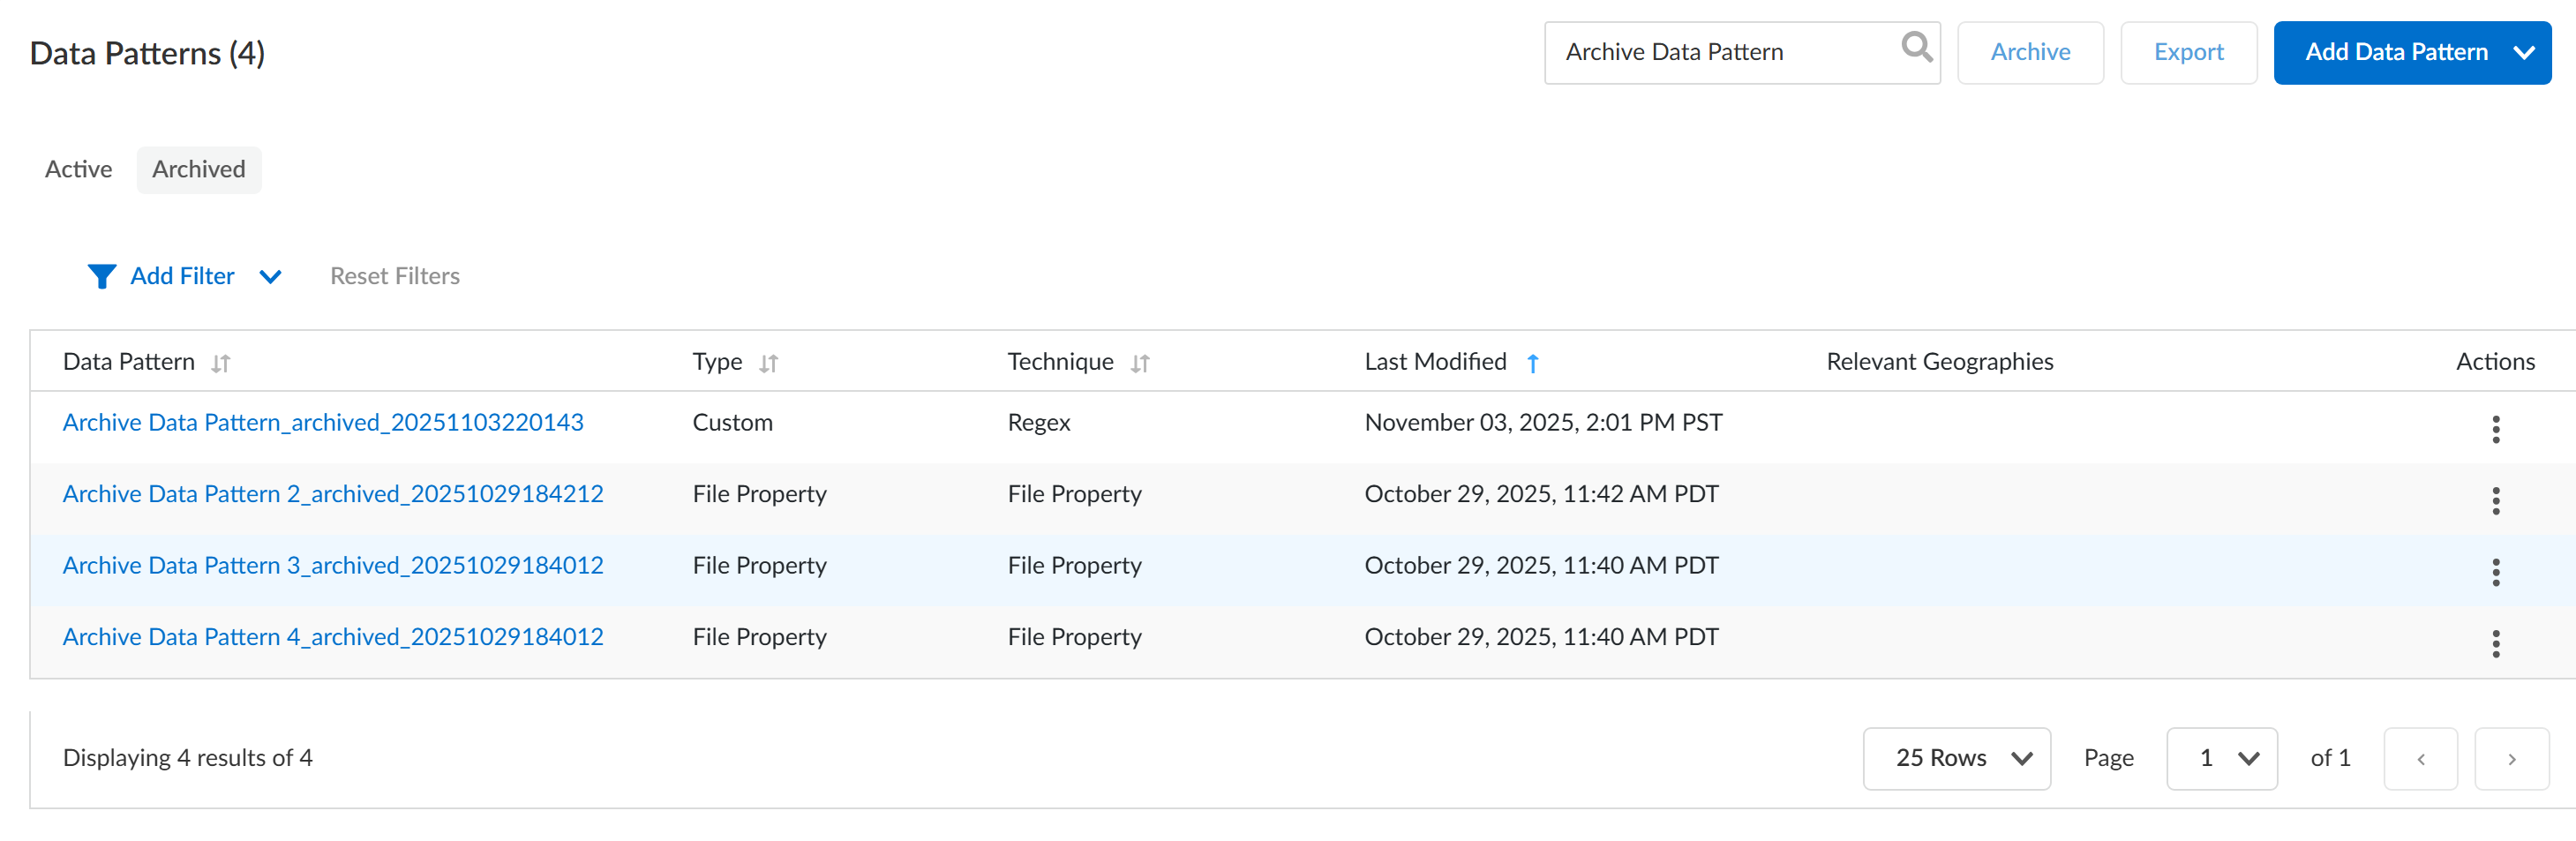Open actions menu for Archive Data Pattern 3
Image resolution: width=2576 pixels, height=841 pixels.
(2495, 572)
